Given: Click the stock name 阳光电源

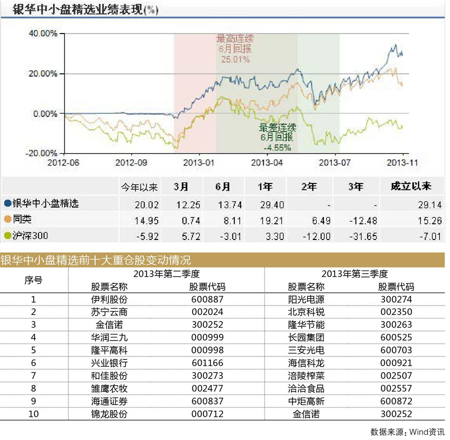Looking at the screenshot, I should pos(306,299).
